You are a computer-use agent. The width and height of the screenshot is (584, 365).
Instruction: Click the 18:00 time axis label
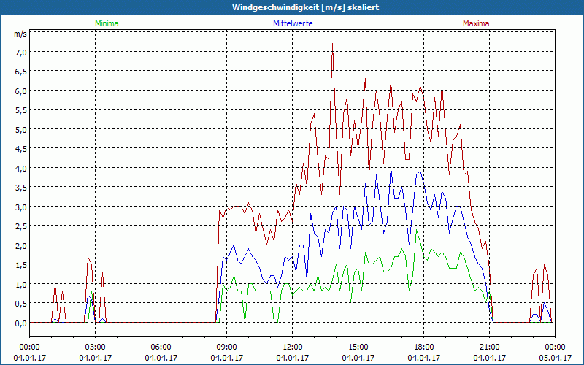[x=424, y=347]
